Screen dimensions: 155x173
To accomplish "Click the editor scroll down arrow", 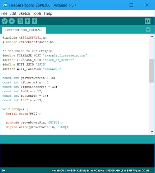I will point(152,132).
